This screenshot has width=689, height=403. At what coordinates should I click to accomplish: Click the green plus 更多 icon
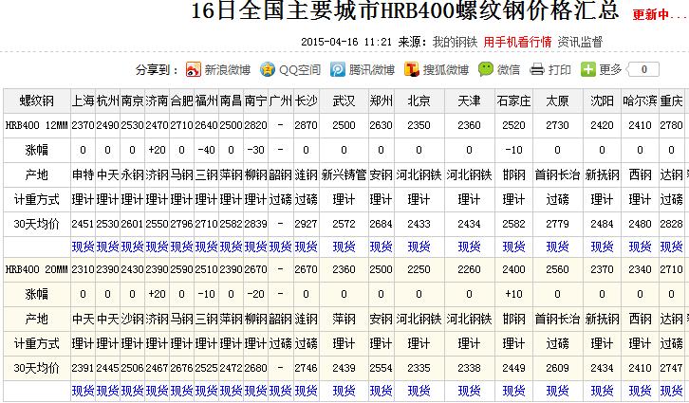pyautogui.click(x=588, y=69)
